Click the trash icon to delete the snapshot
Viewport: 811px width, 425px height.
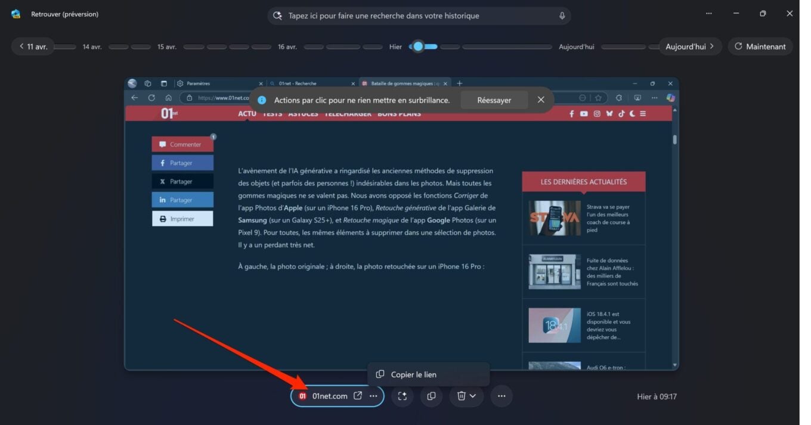(x=461, y=396)
